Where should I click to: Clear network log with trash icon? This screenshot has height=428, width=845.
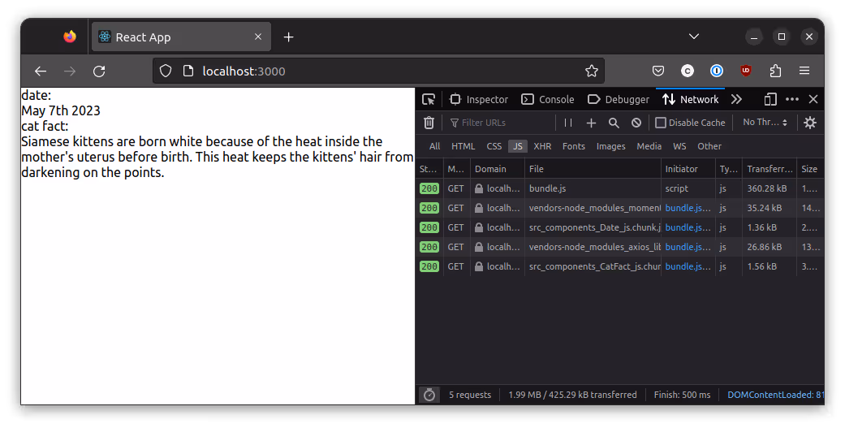[429, 123]
